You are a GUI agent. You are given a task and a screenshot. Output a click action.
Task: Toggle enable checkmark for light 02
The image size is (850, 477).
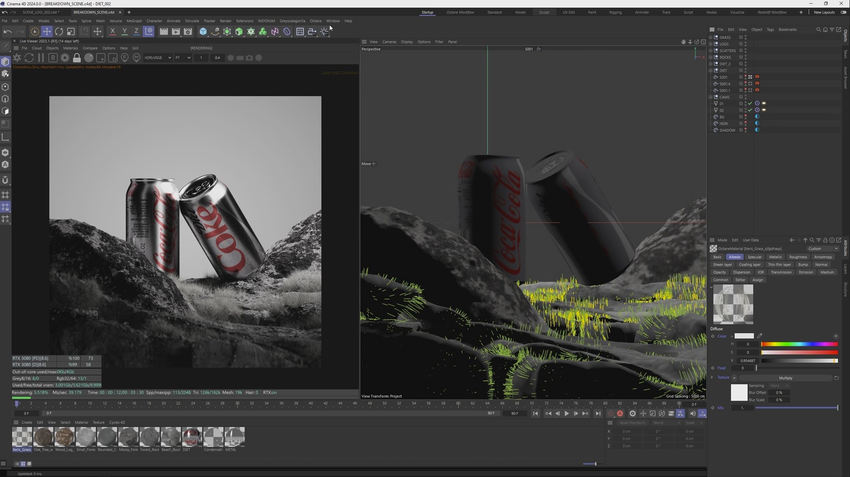[x=750, y=110]
